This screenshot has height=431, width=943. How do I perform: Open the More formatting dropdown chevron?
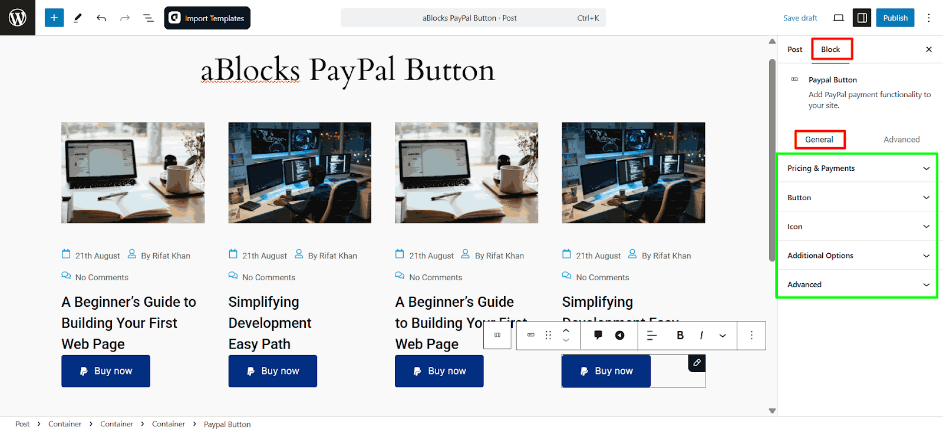[723, 335]
